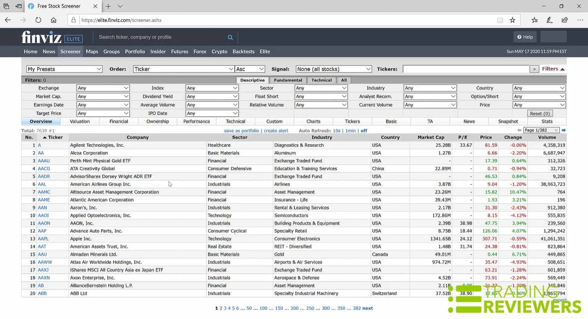Switch to Fundamental filters tab

[x=288, y=80]
